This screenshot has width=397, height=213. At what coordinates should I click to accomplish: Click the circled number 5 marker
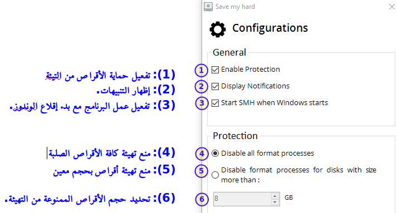[x=202, y=171]
